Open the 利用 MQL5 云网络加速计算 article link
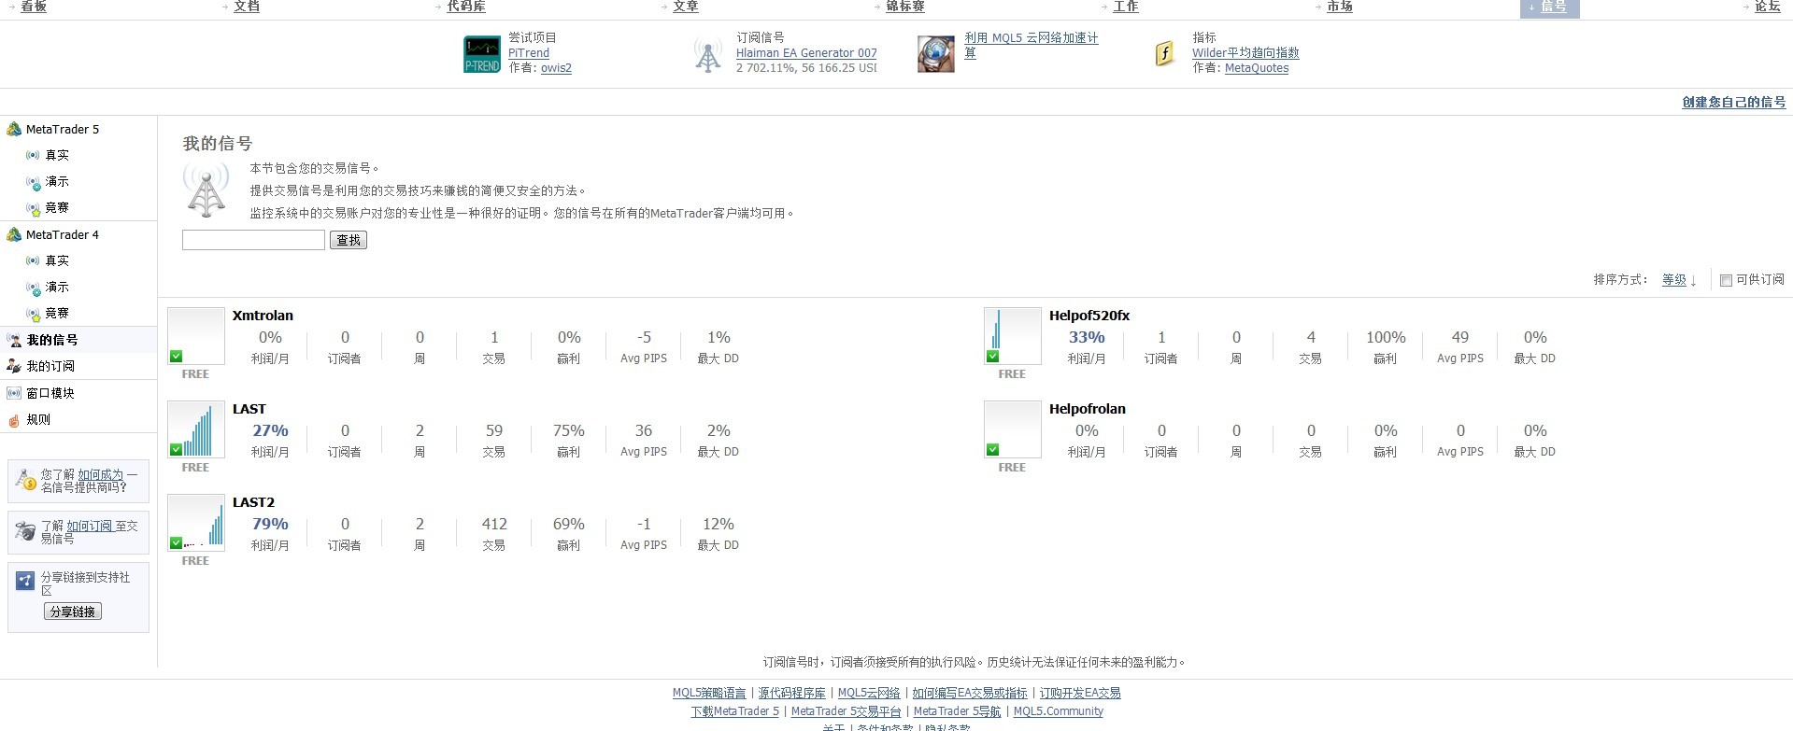Viewport: 1793px width, 731px height. tap(1032, 45)
